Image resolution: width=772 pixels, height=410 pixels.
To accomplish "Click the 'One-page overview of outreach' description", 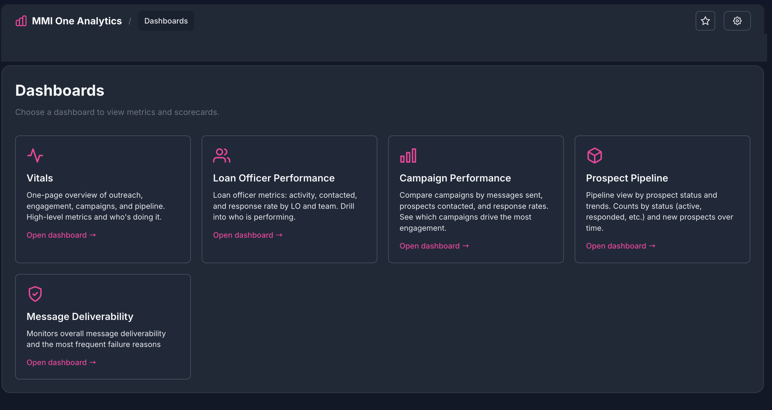I will coord(96,206).
